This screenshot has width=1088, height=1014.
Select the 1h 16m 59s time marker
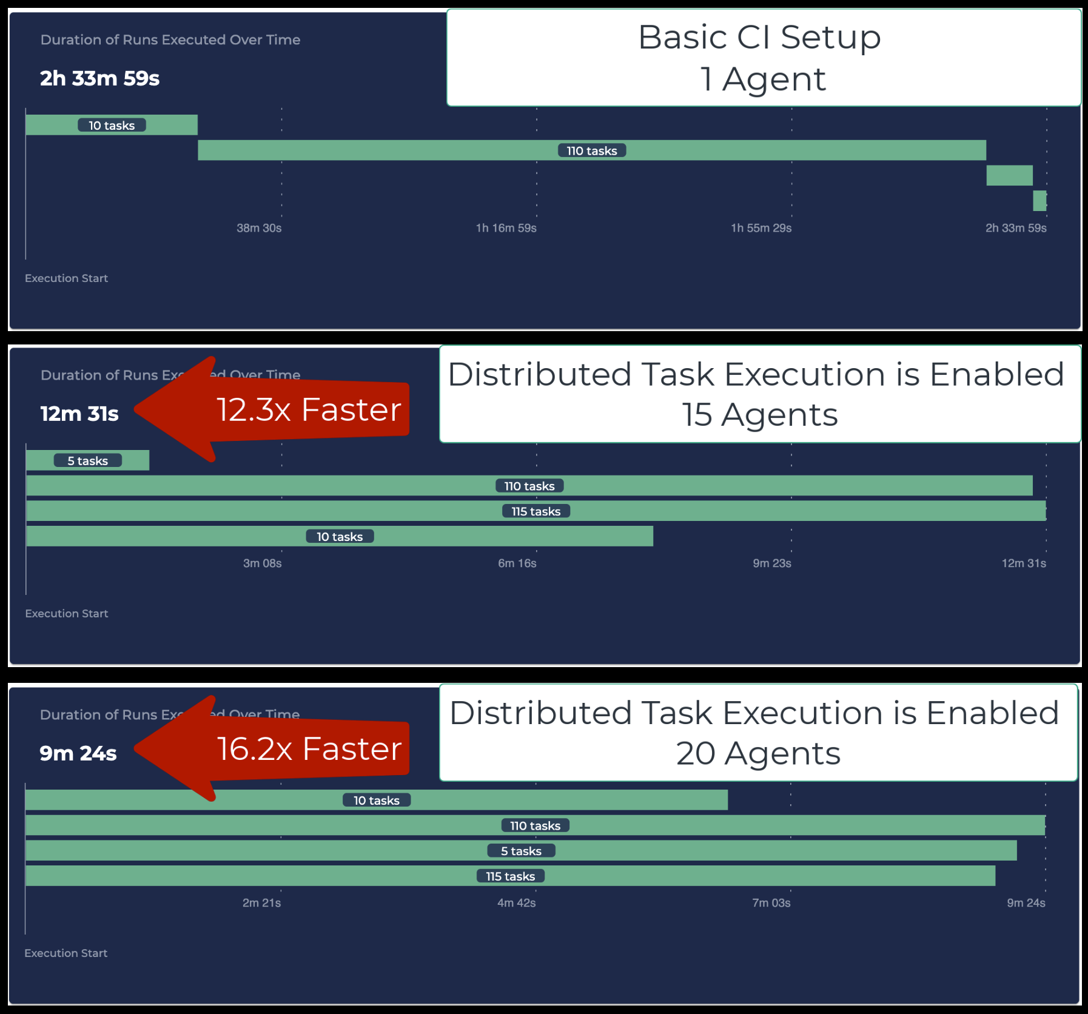click(x=506, y=228)
